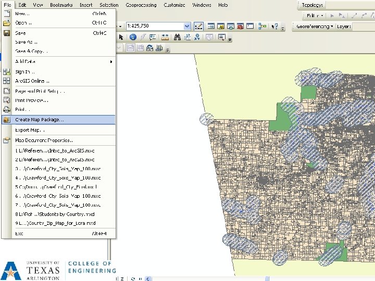Click the Georeferencing Layer field
Screen dimensions: 375x281
[x=364, y=27]
